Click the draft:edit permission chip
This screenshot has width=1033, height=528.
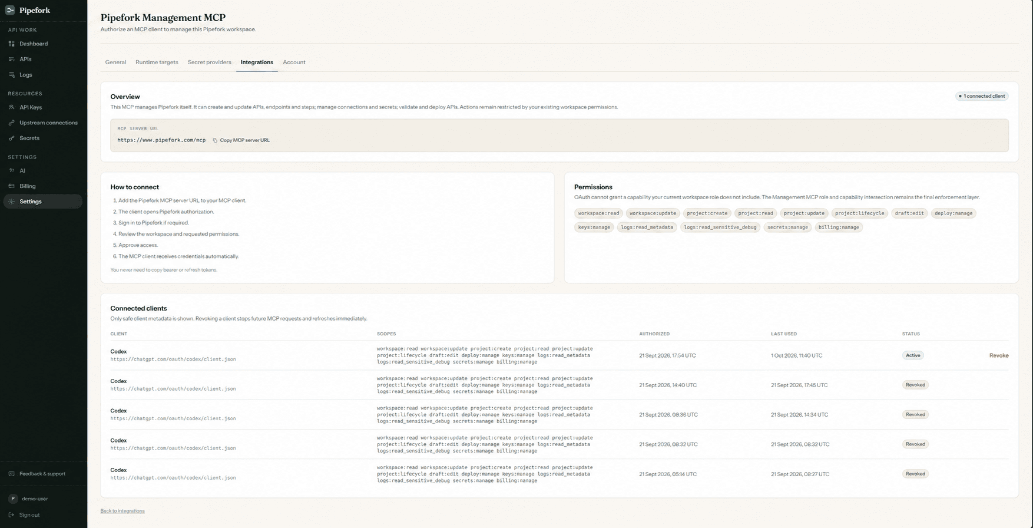point(909,213)
